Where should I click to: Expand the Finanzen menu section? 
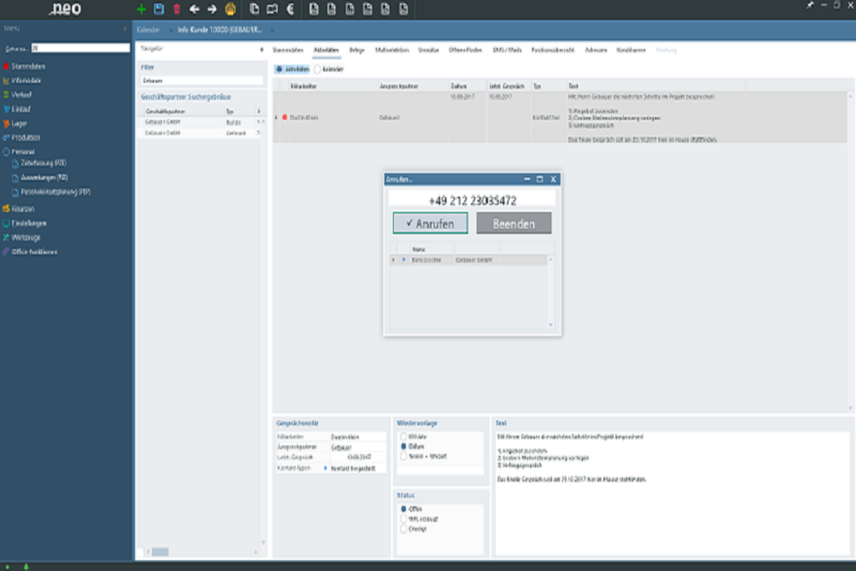click(22, 209)
